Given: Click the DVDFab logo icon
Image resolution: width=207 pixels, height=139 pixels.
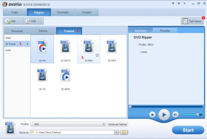Looking at the screenshot, I should coord(5,4).
